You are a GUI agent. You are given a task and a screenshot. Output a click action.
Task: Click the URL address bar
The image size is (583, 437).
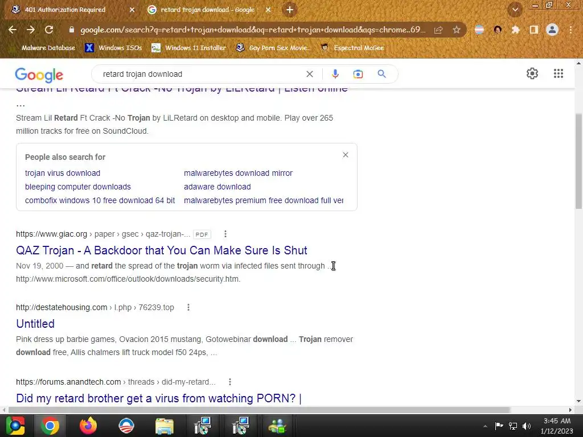[253, 30]
